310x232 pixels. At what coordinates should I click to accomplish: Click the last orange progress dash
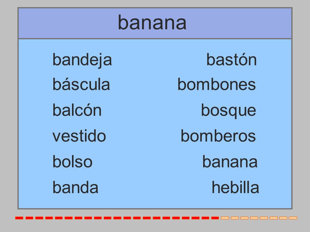293,218
